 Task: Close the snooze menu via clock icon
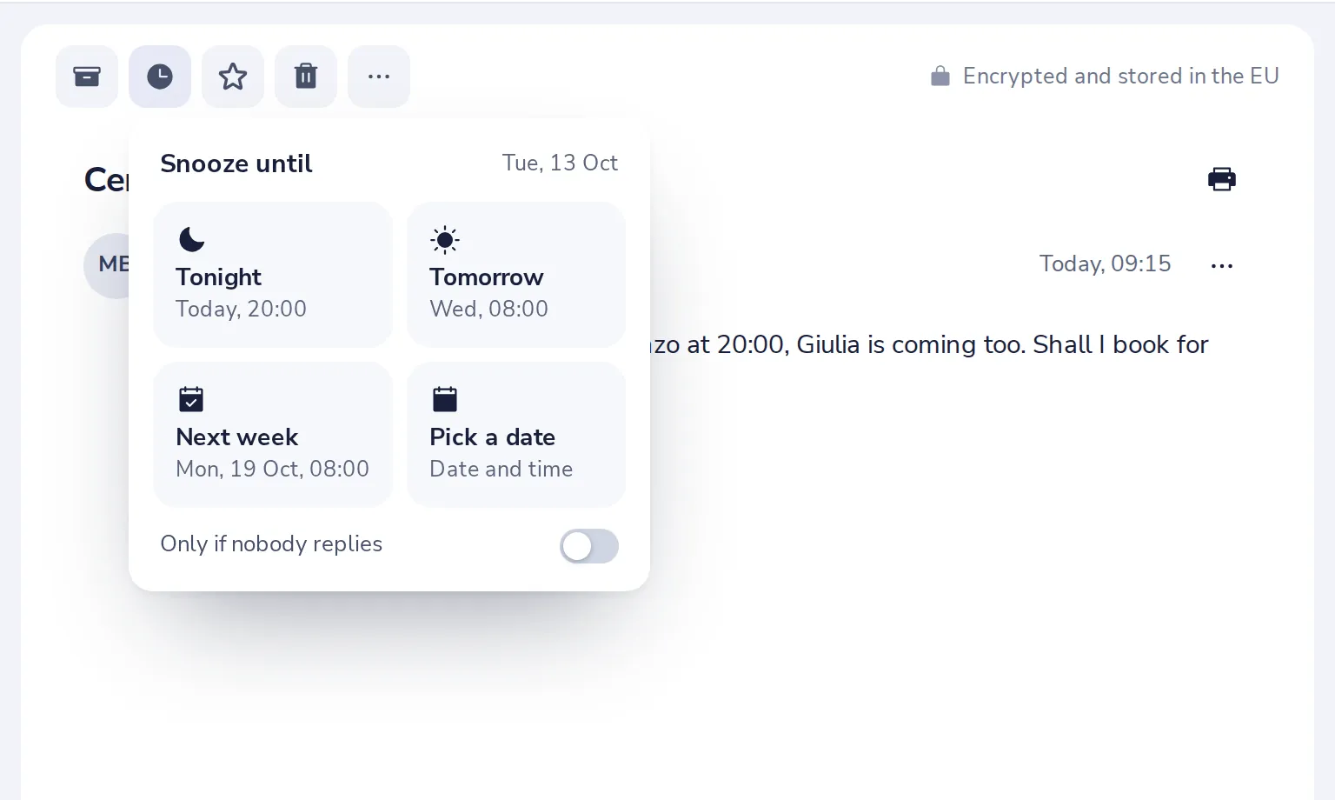160,77
